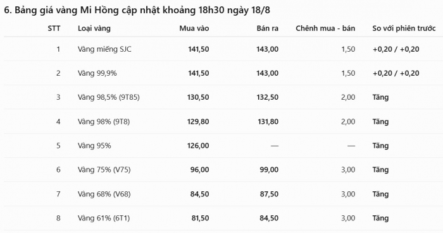Select the 'Vàng 98% (9T8)' row label
The height and width of the screenshot is (233, 443).
point(104,122)
